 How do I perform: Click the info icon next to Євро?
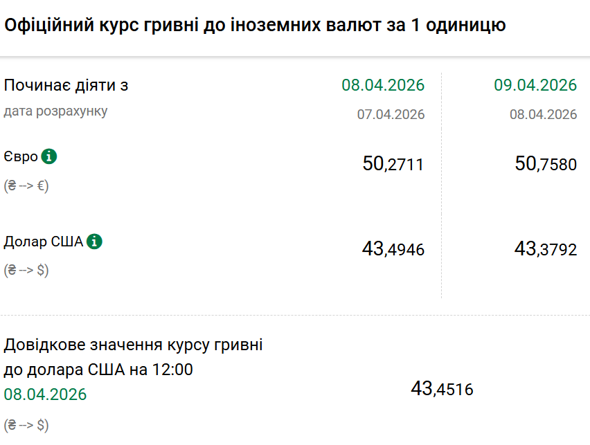[48, 156]
